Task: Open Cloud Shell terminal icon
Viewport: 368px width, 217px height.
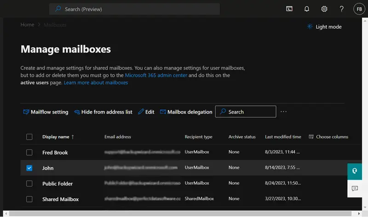Action: click(289, 9)
